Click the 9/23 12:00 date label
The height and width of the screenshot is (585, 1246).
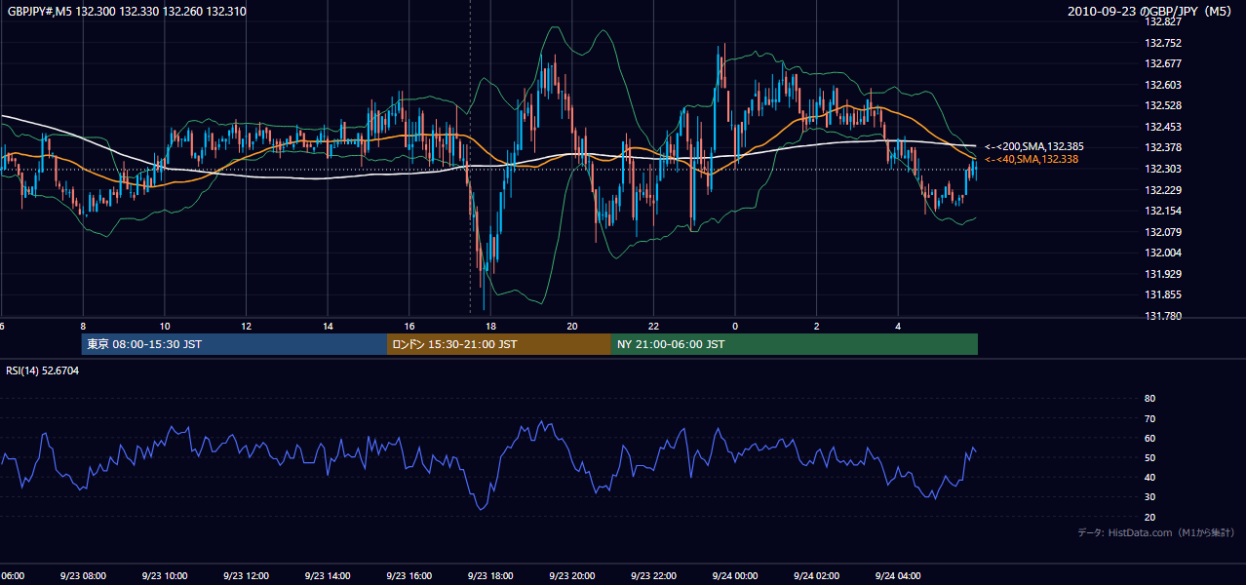[x=246, y=576]
